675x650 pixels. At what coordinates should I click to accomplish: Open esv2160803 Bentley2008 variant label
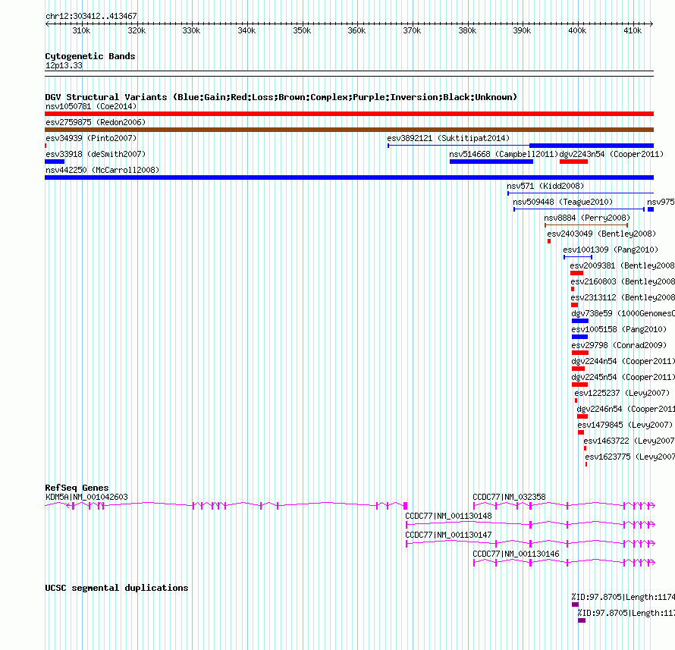(623, 281)
